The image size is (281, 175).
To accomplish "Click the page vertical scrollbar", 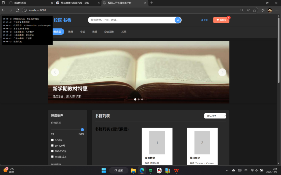I will click(278, 50).
